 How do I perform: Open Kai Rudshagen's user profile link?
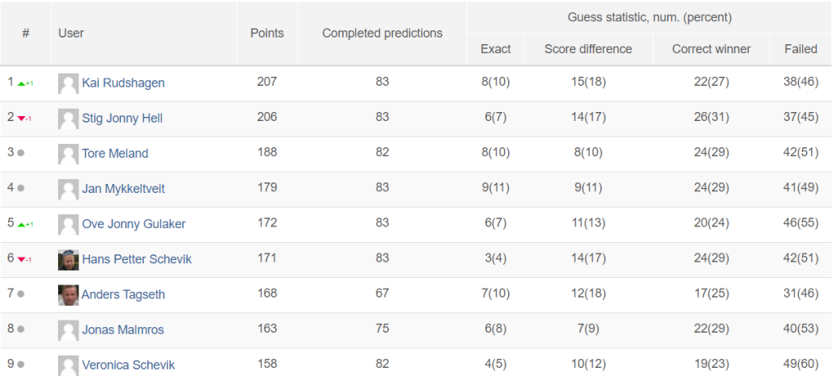click(124, 83)
